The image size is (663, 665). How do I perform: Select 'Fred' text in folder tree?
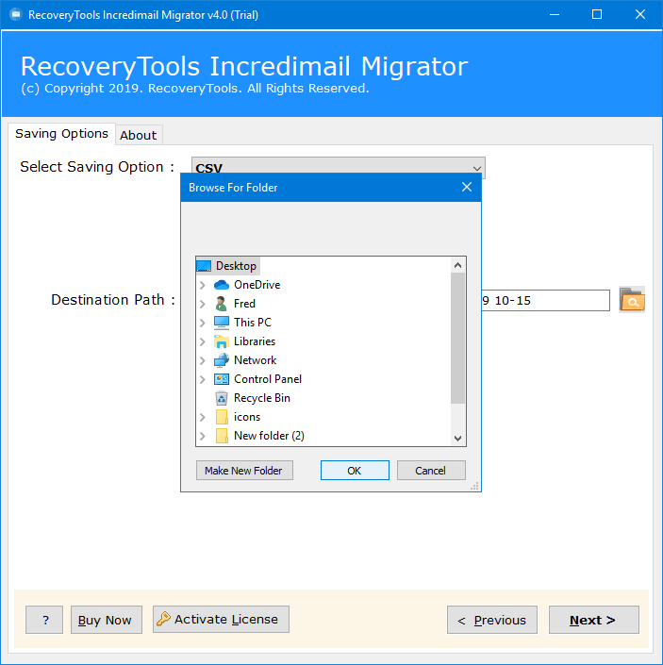pyautogui.click(x=244, y=304)
